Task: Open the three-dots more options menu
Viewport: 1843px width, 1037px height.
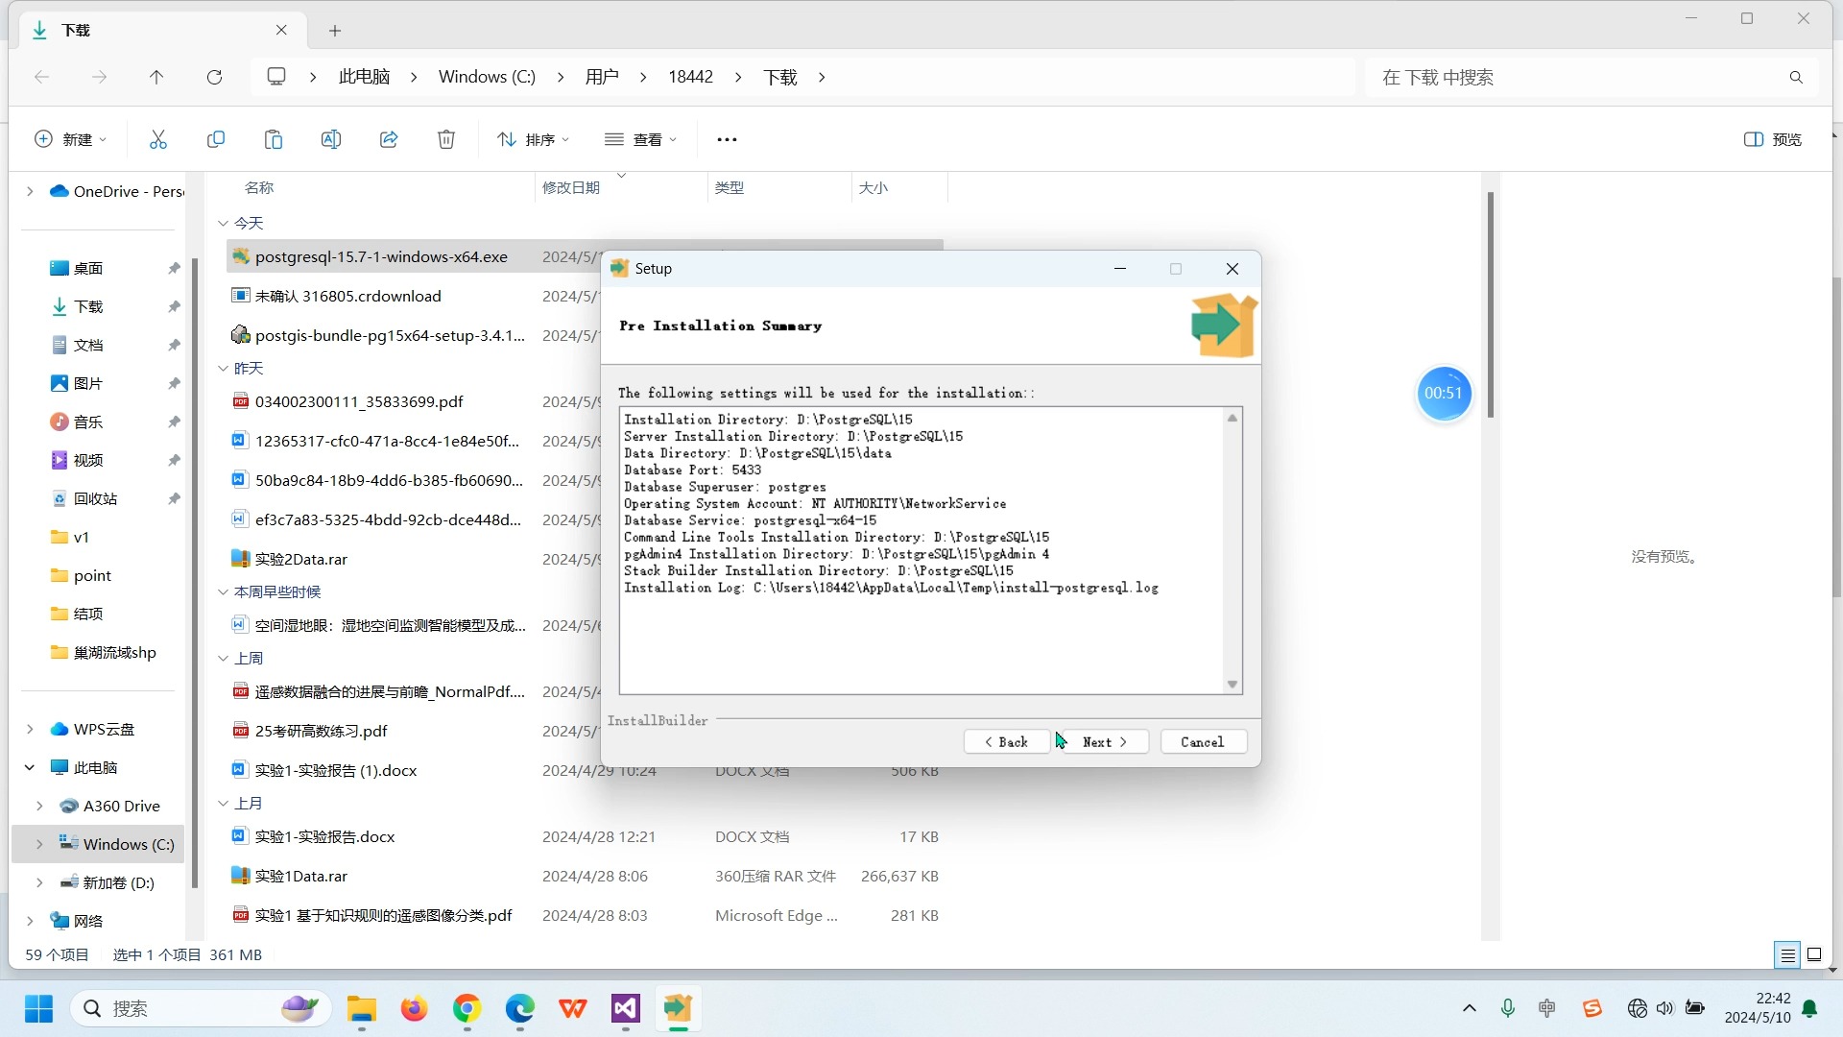Action: click(727, 139)
